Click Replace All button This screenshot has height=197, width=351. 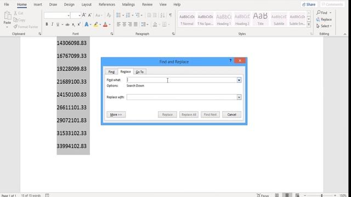click(x=189, y=114)
